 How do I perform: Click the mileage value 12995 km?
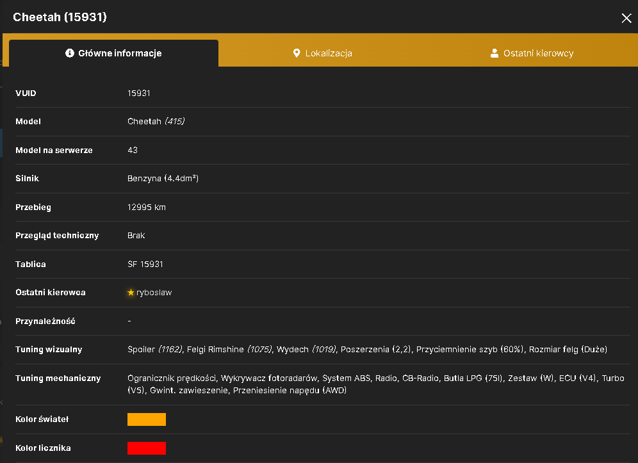coord(147,207)
